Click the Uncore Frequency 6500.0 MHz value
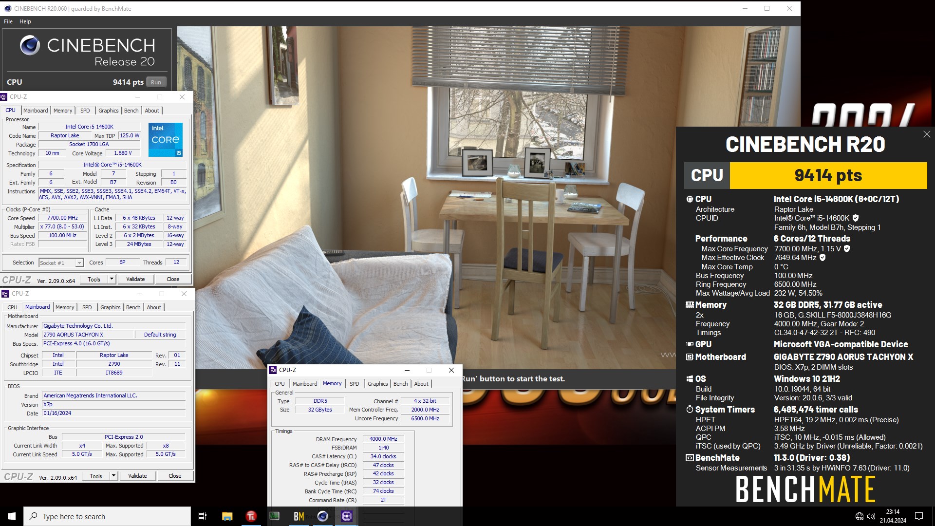Viewport: 935px width, 526px height. [425, 418]
